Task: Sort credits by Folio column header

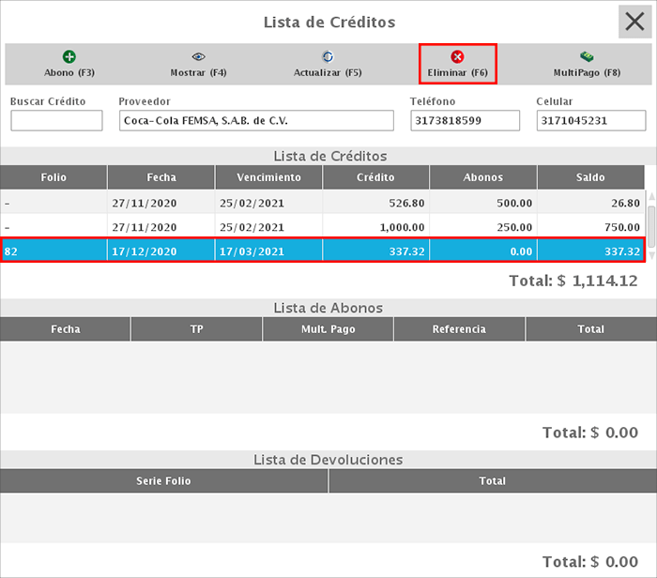Action: tap(53, 177)
